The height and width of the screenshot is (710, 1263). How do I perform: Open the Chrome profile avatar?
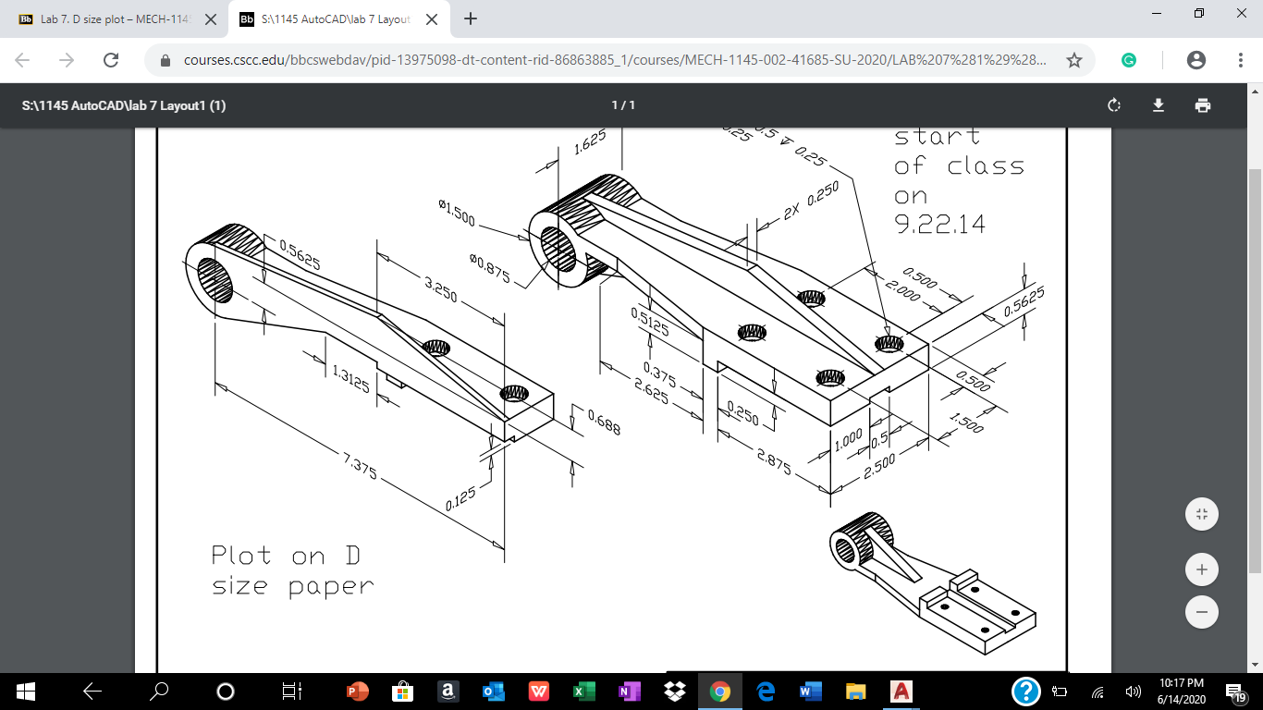(1196, 60)
